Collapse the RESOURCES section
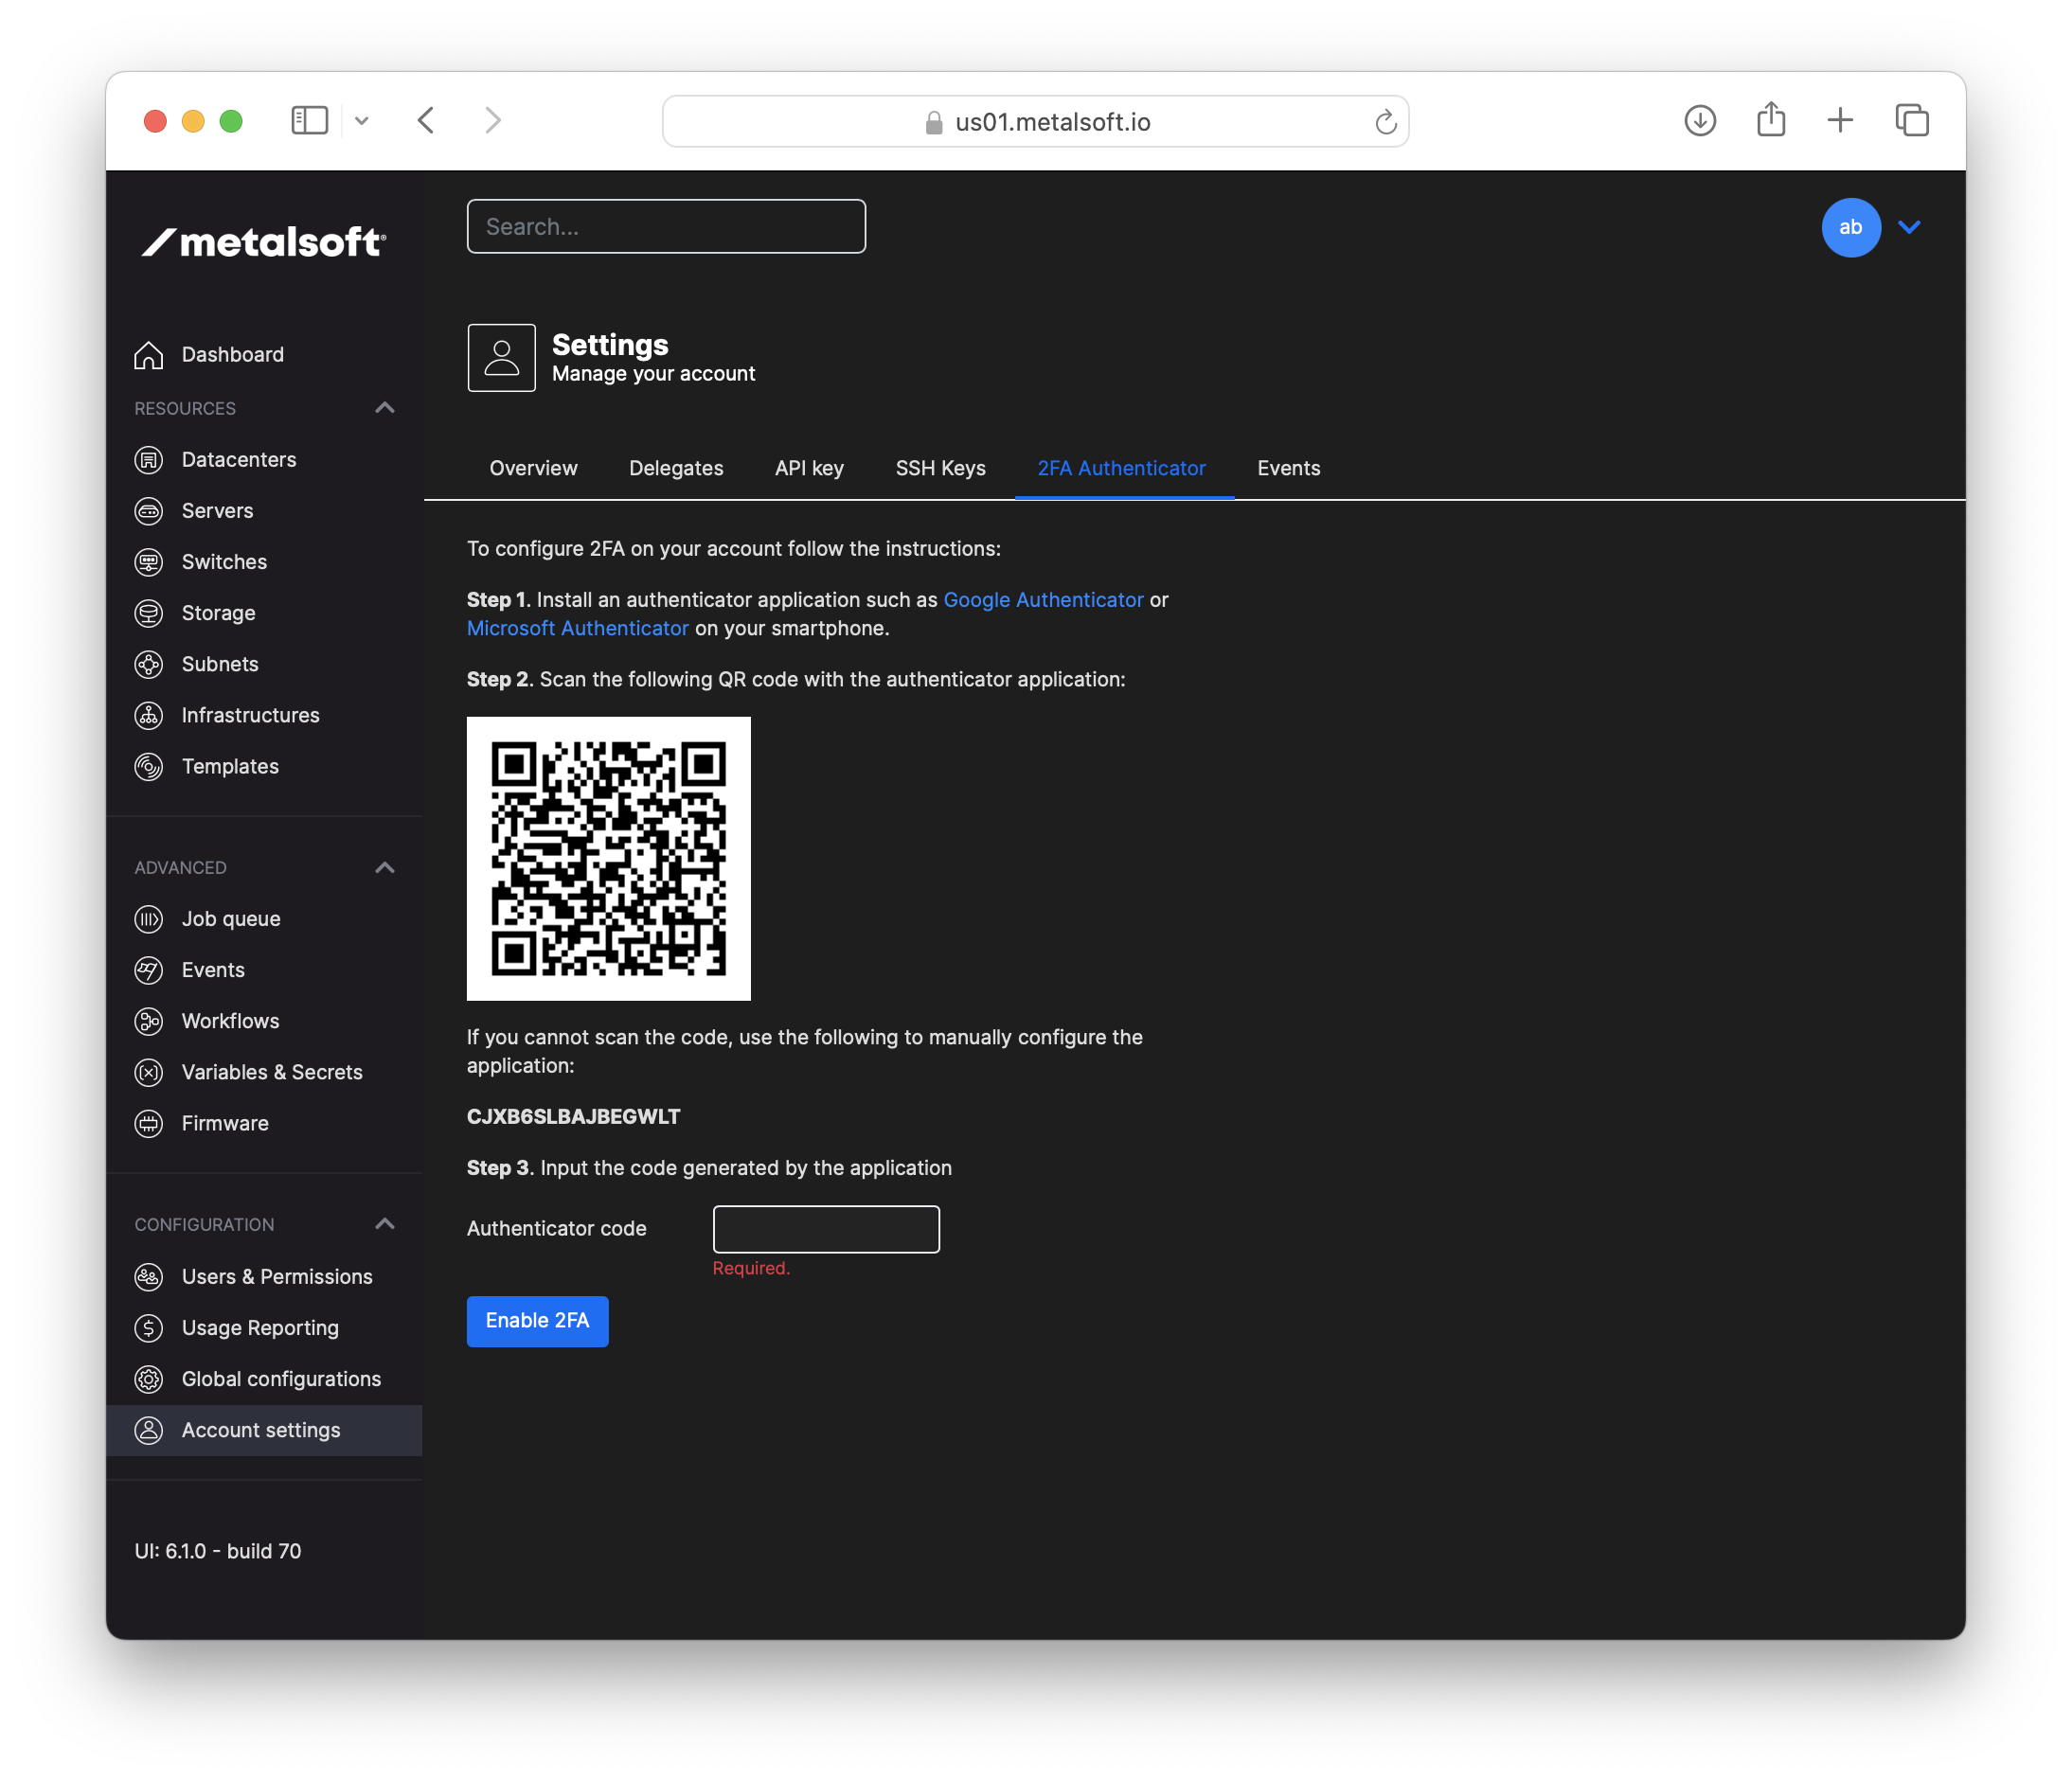The width and height of the screenshot is (2072, 1780). [385, 408]
